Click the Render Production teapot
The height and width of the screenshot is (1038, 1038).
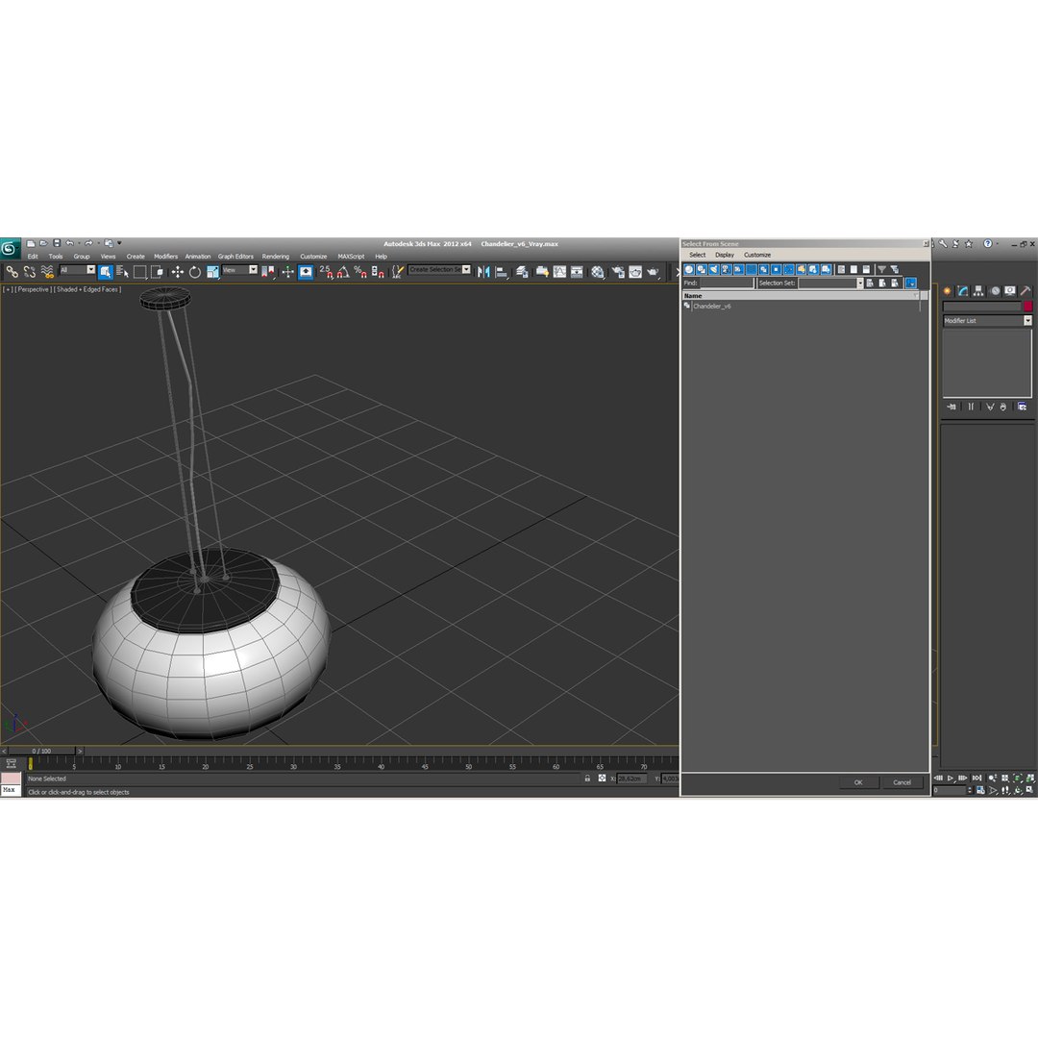pos(653,271)
